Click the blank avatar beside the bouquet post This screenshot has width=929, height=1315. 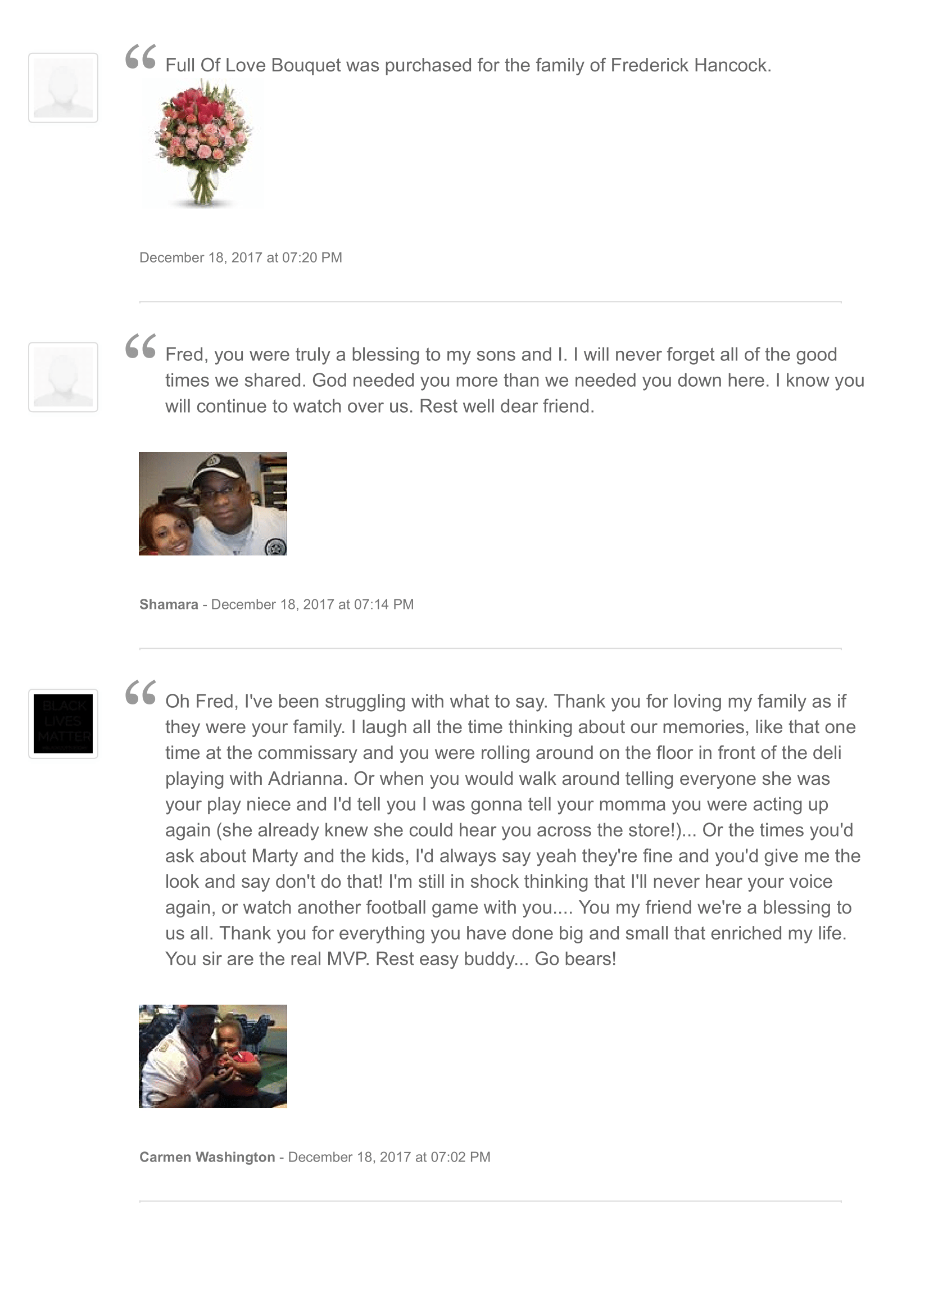coord(63,88)
